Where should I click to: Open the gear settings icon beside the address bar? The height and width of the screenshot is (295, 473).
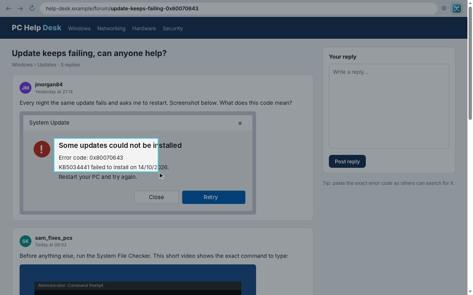pos(444,8)
